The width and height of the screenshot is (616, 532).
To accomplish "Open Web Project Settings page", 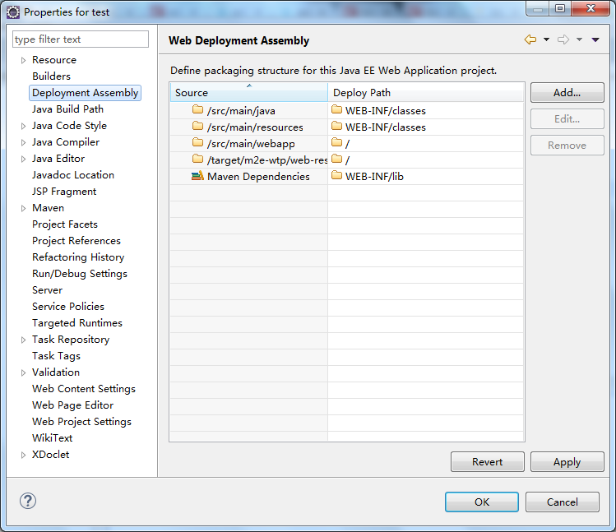I will tap(81, 422).
